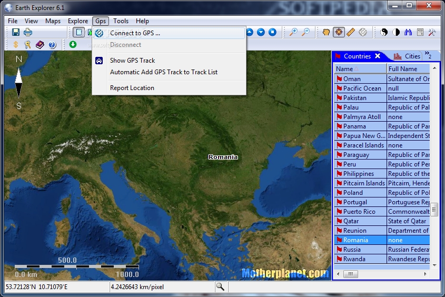
Task: Select the Zoom Out magnifier tool
Action: 305,32
